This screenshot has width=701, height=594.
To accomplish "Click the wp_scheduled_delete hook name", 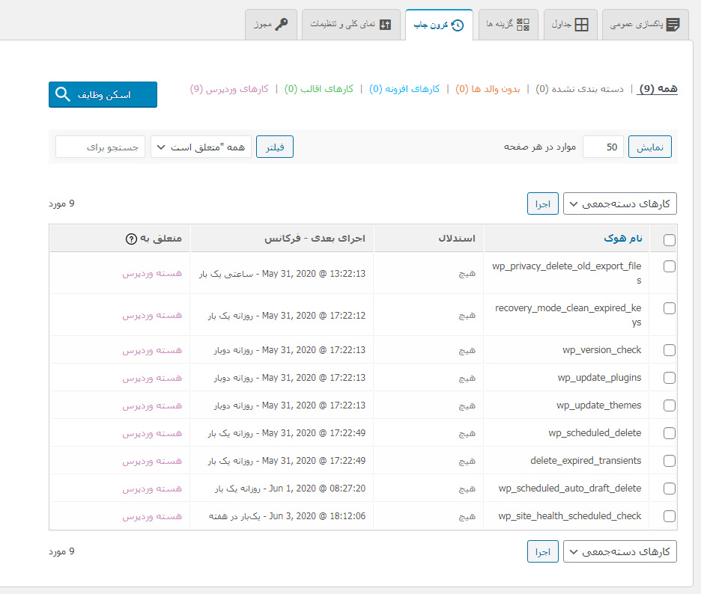I will pyautogui.click(x=595, y=433).
